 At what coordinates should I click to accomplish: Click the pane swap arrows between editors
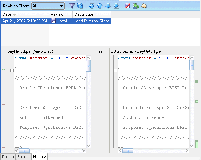[101, 52]
